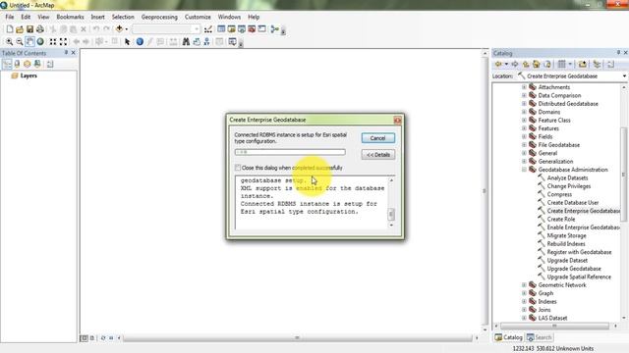Click the Catalog Connect To Folder icon

tap(583, 64)
